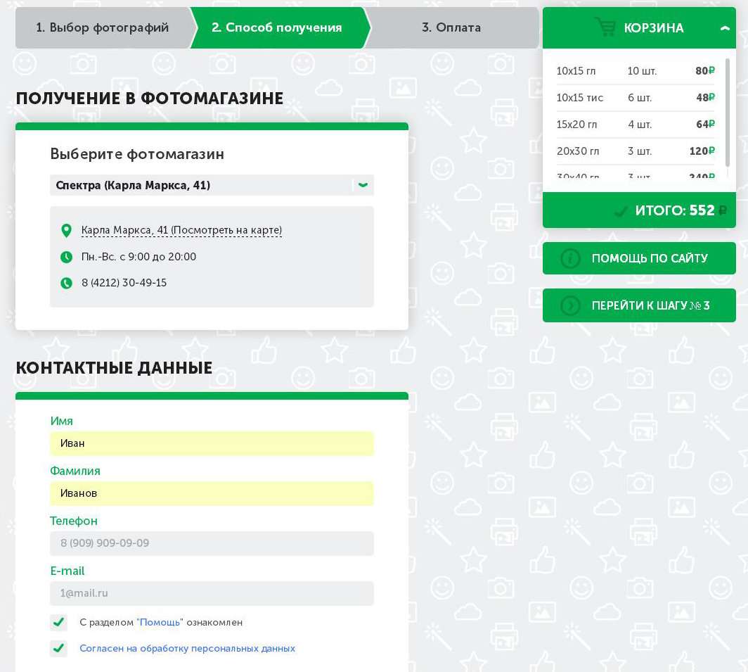
Task: Open the photo shop dropdown Спектра (Карла Маркса, 41)
Action: click(212, 185)
